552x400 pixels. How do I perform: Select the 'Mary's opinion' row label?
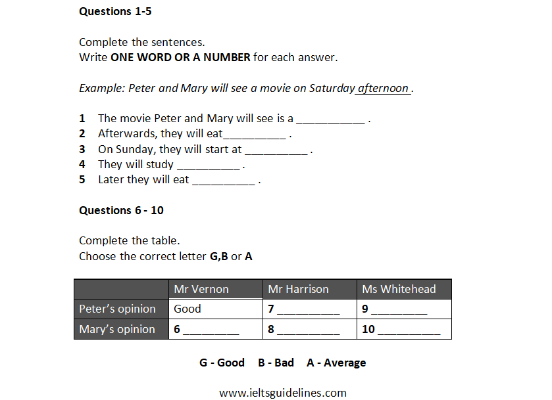pyautogui.click(x=117, y=329)
